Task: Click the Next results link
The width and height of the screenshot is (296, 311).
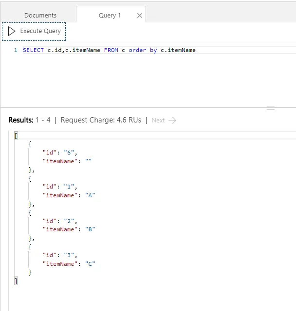Action: click(158, 120)
